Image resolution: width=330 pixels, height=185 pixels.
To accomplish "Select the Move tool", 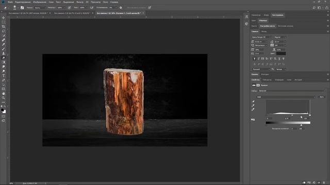I will click(x=4, y=18).
